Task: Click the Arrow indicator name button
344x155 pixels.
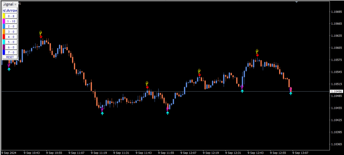Action: [10, 10]
